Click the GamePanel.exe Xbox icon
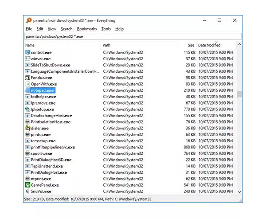Image resolution: width=266 pixels, height=219 pixels. [27, 185]
